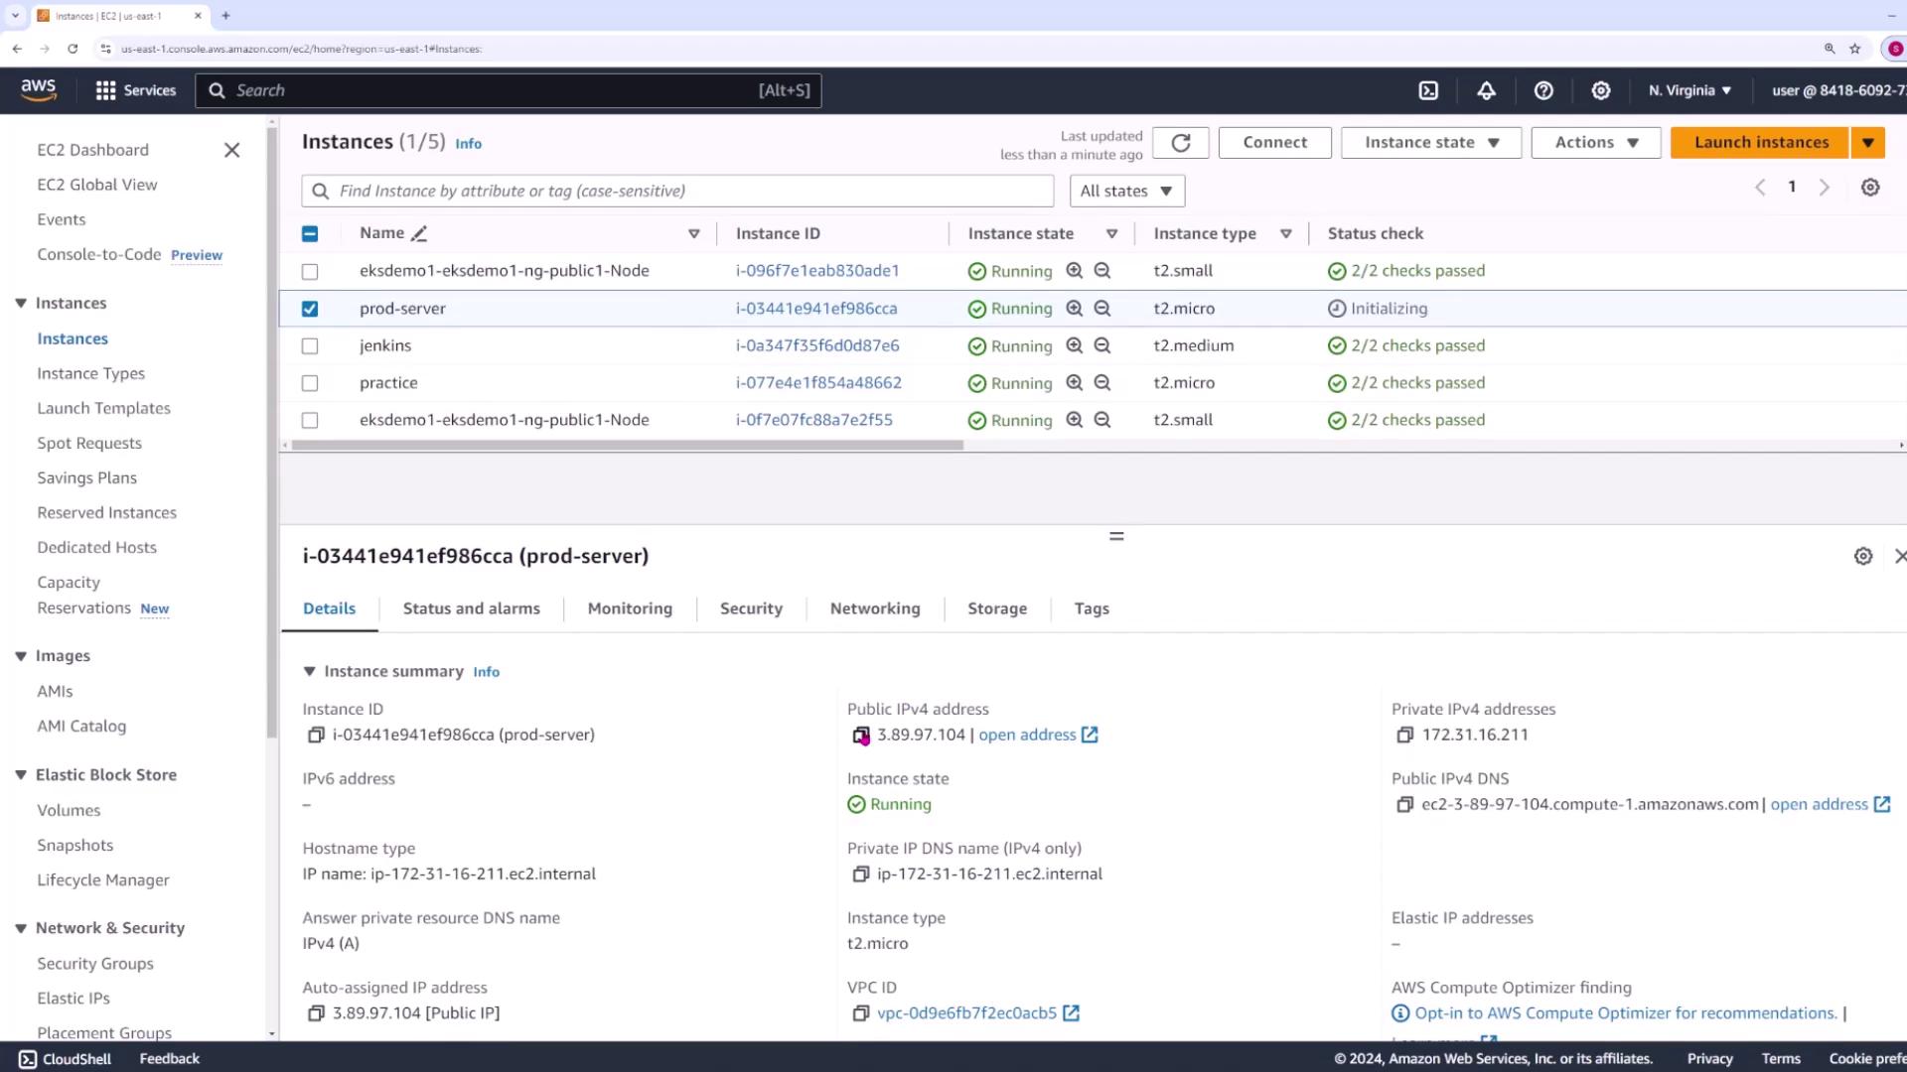
Task: Uncheck the prod-server instance checkbox
Action: point(310,309)
